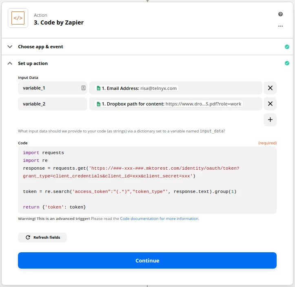
Task: Select the Email Address mapped value pill
Action: [136, 88]
